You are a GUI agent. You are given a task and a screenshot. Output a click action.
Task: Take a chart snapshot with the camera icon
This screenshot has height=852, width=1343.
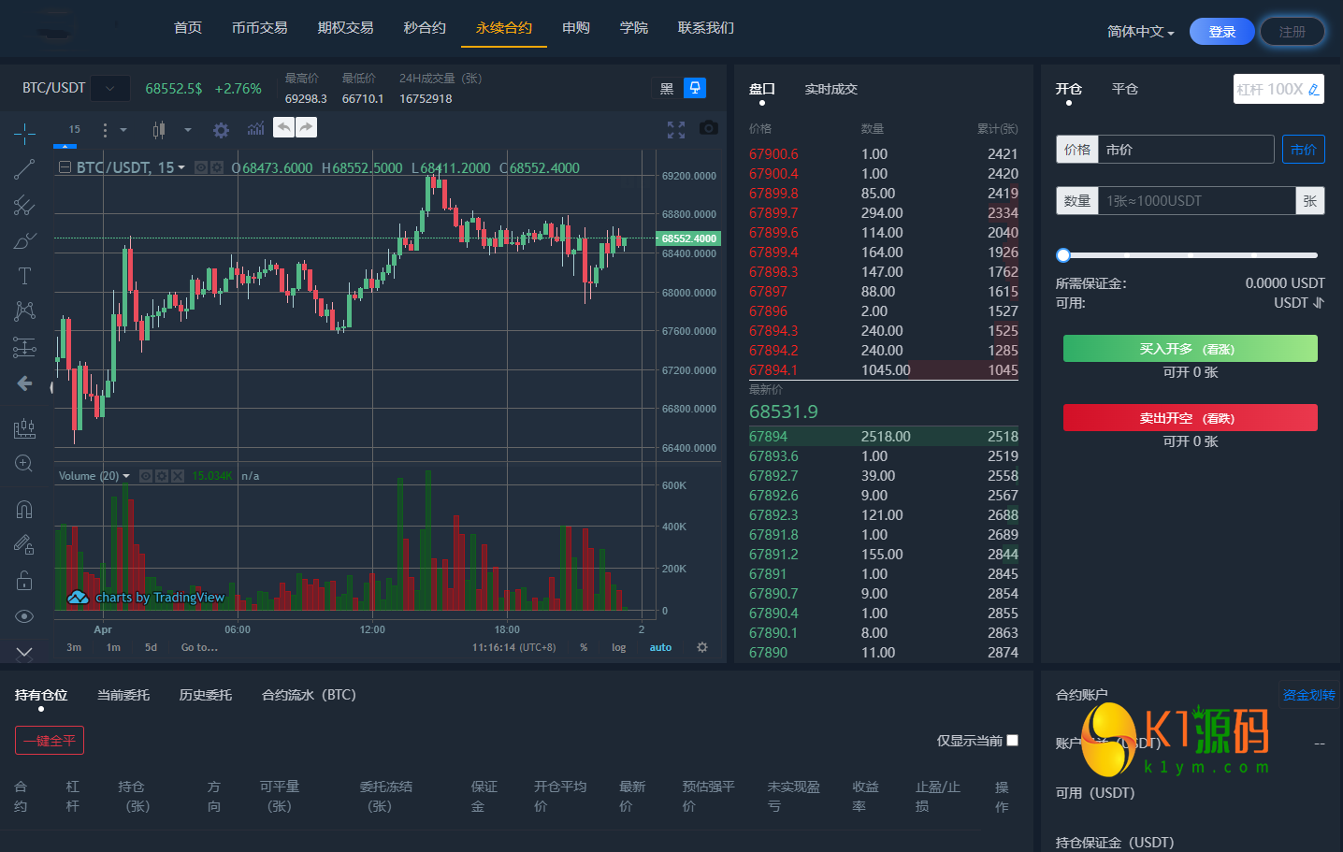[x=708, y=127]
